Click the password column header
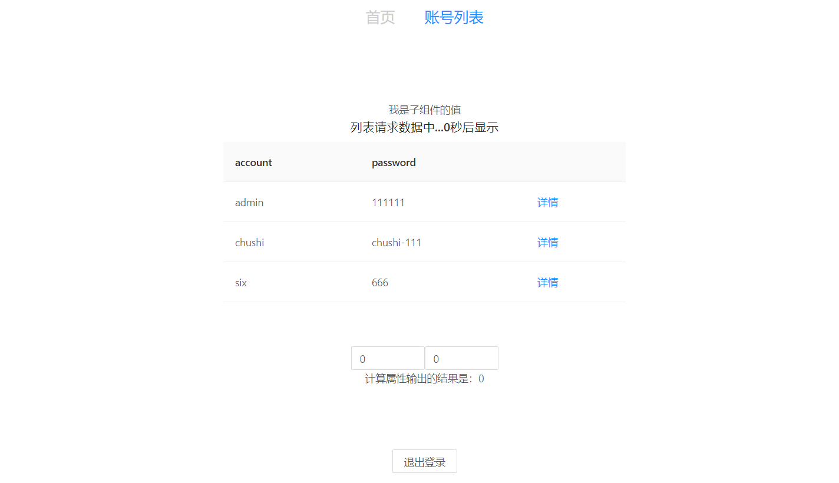839x483 pixels. [442, 163]
